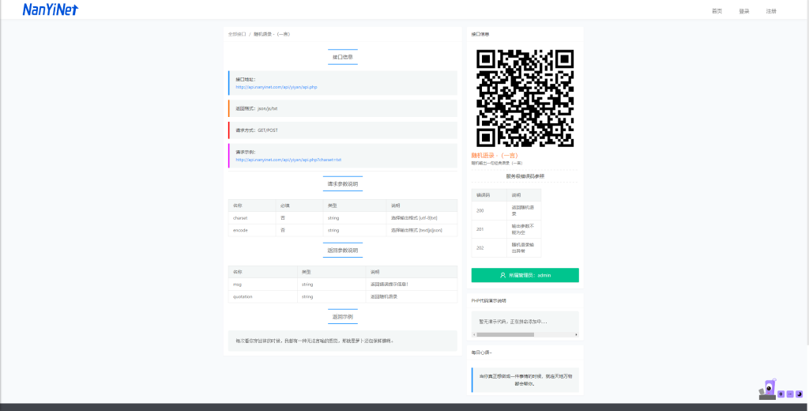Image resolution: width=809 pixels, height=411 pixels.
Task: Click the 返回参数说明 section heading
Action: click(x=343, y=251)
